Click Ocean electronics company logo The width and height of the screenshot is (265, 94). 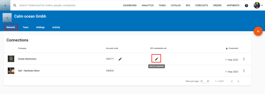[11, 59]
